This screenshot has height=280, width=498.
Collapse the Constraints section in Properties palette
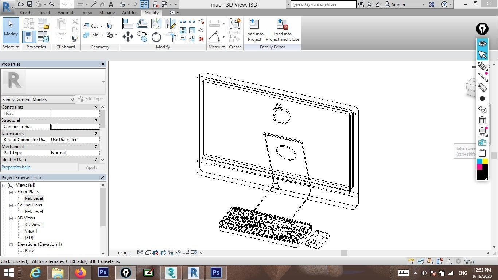pos(96,107)
